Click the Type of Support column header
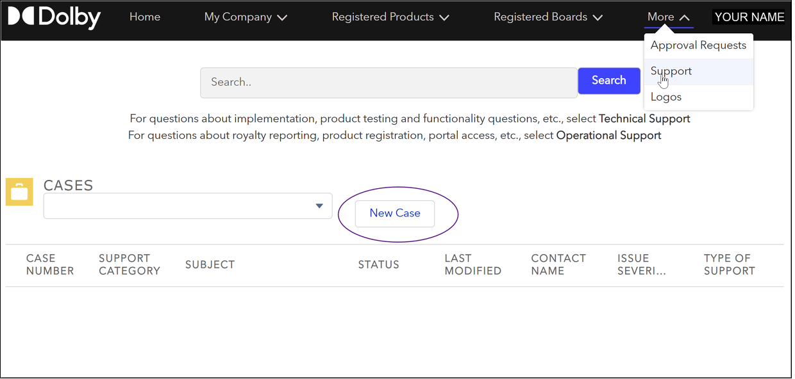The width and height of the screenshot is (795, 379). tap(729, 264)
